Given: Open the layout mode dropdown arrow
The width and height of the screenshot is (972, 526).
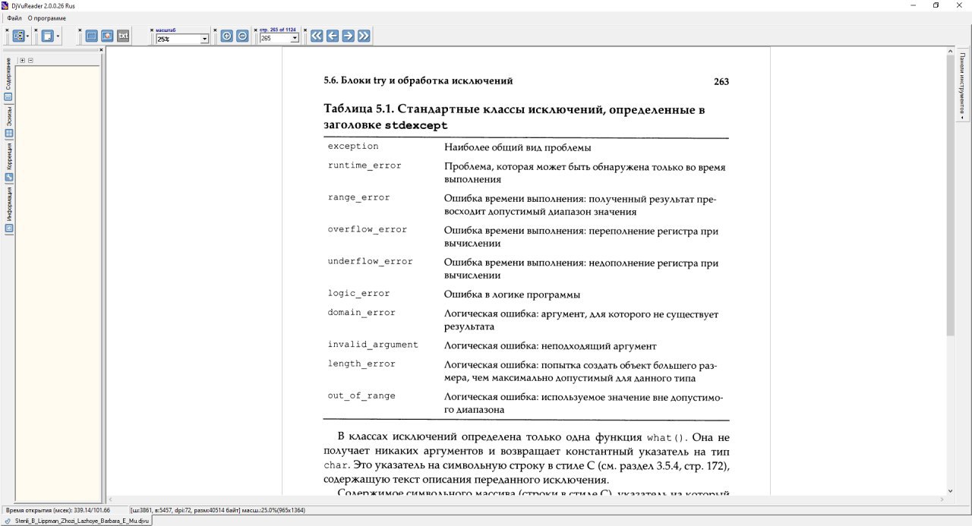Looking at the screenshot, I should pos(27,36).
